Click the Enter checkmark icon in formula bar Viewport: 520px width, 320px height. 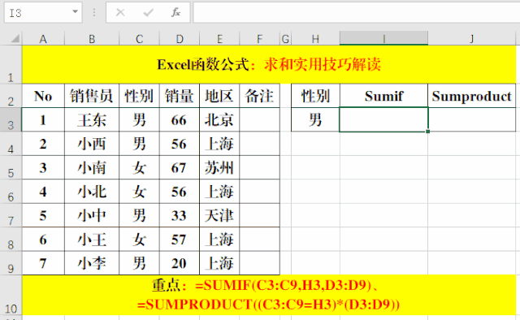click(x=148, y=13)
